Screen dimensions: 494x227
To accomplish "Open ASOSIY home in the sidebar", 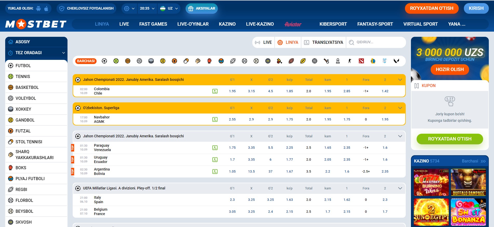I will pos(36,42).
